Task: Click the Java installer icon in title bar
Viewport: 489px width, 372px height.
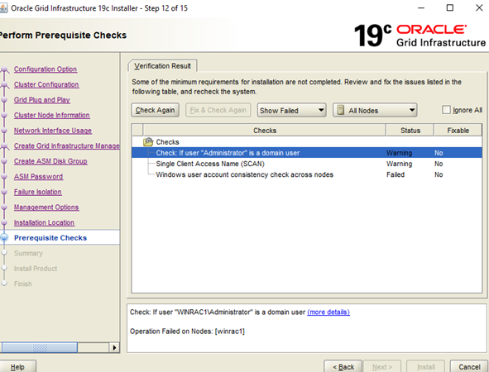Action: pos(3,8)
